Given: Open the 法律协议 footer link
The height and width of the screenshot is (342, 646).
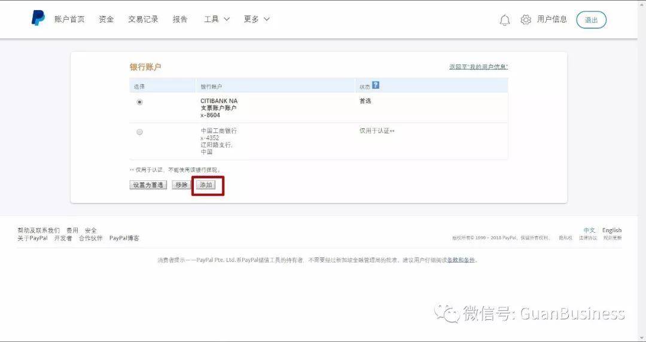Looking at the screenshot, I should click(587, 238).
